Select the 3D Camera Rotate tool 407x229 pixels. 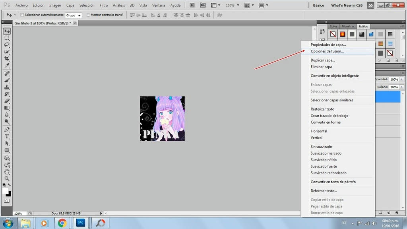click(7, 165)
